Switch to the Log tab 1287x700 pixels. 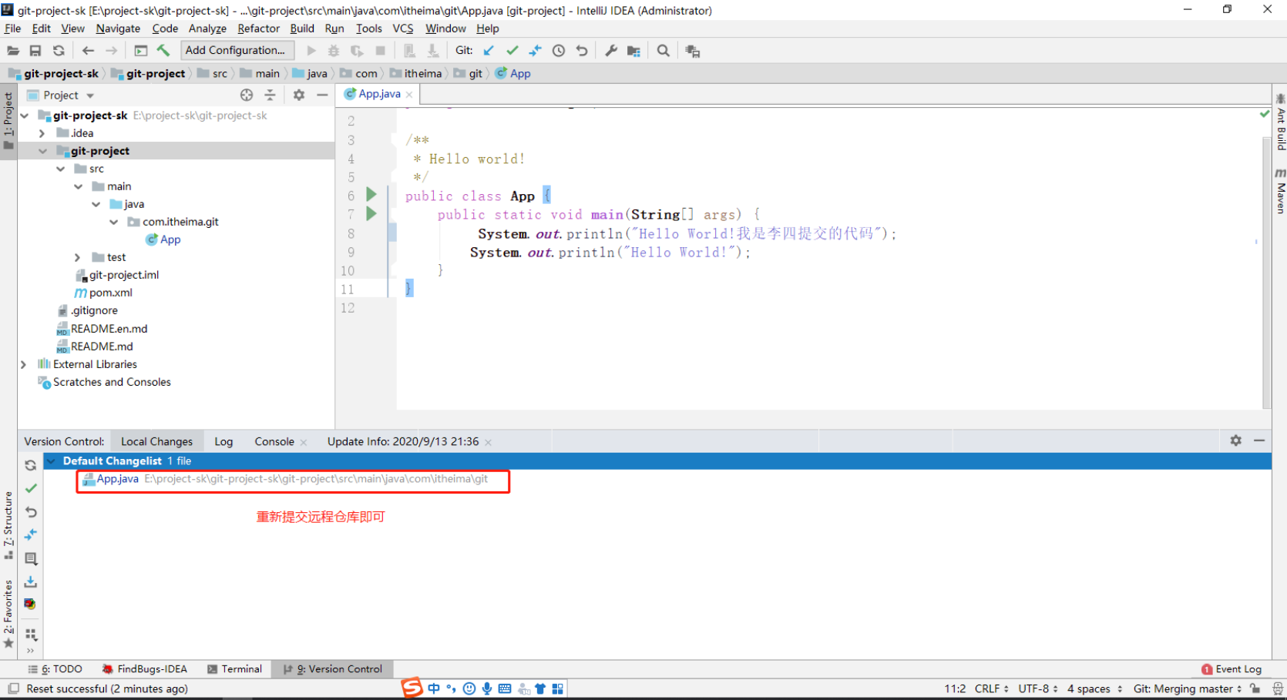pyautogui.click(x=223, y=441)
